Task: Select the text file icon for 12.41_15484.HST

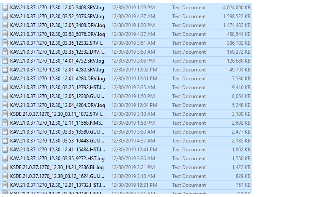Action: [x=5, y=149]
